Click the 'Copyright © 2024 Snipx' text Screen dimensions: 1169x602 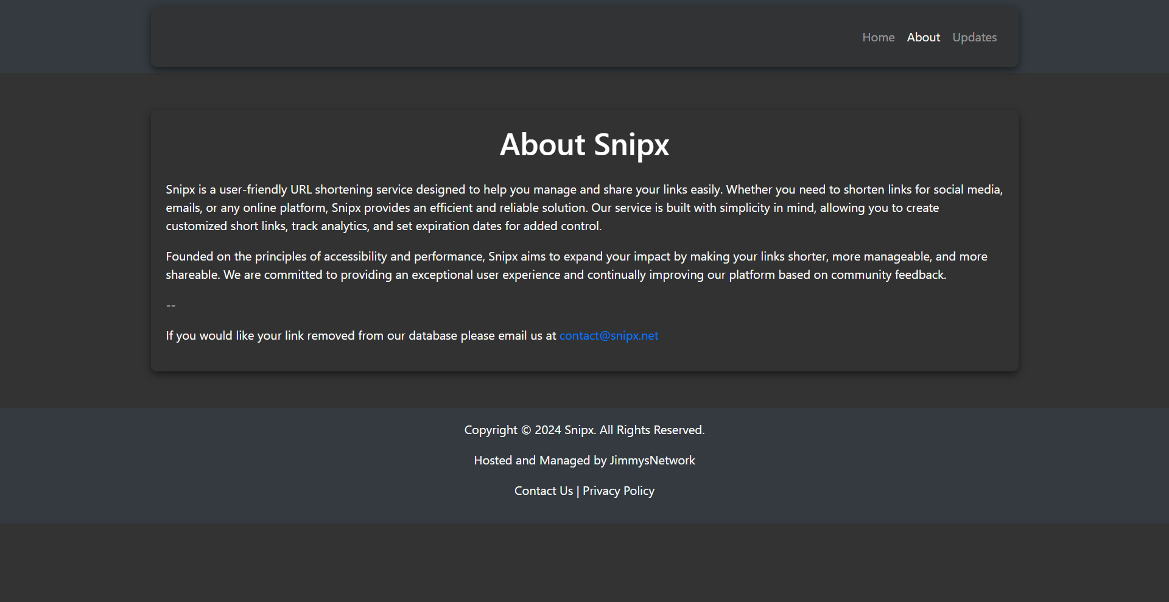tap(528, 430)
